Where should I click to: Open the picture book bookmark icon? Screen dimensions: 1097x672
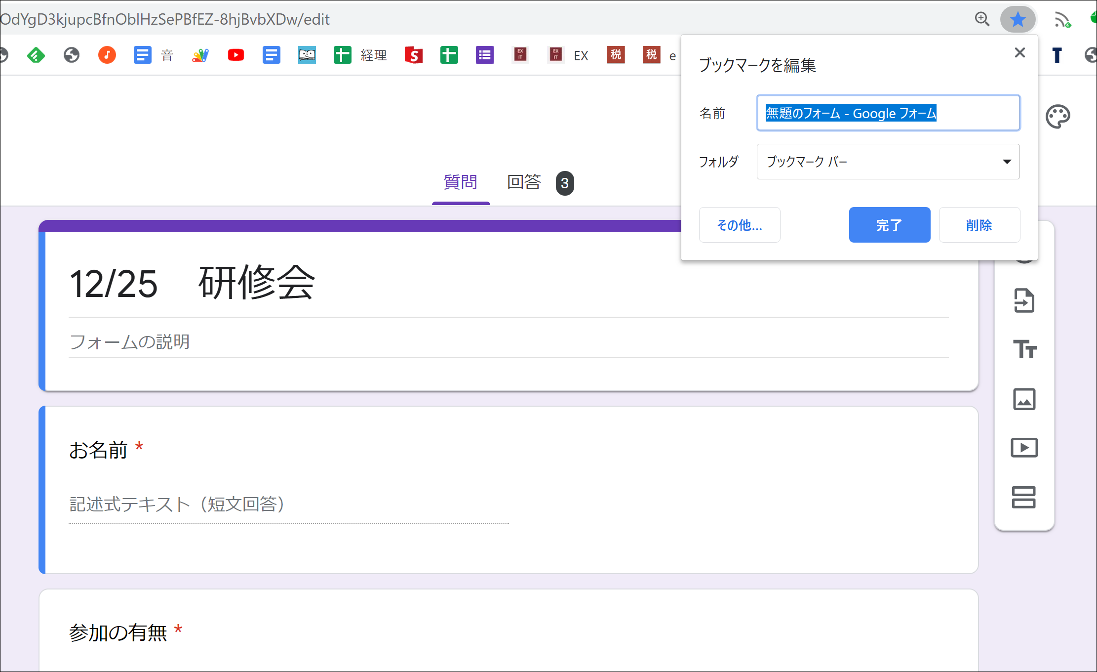tap(307, 55)
